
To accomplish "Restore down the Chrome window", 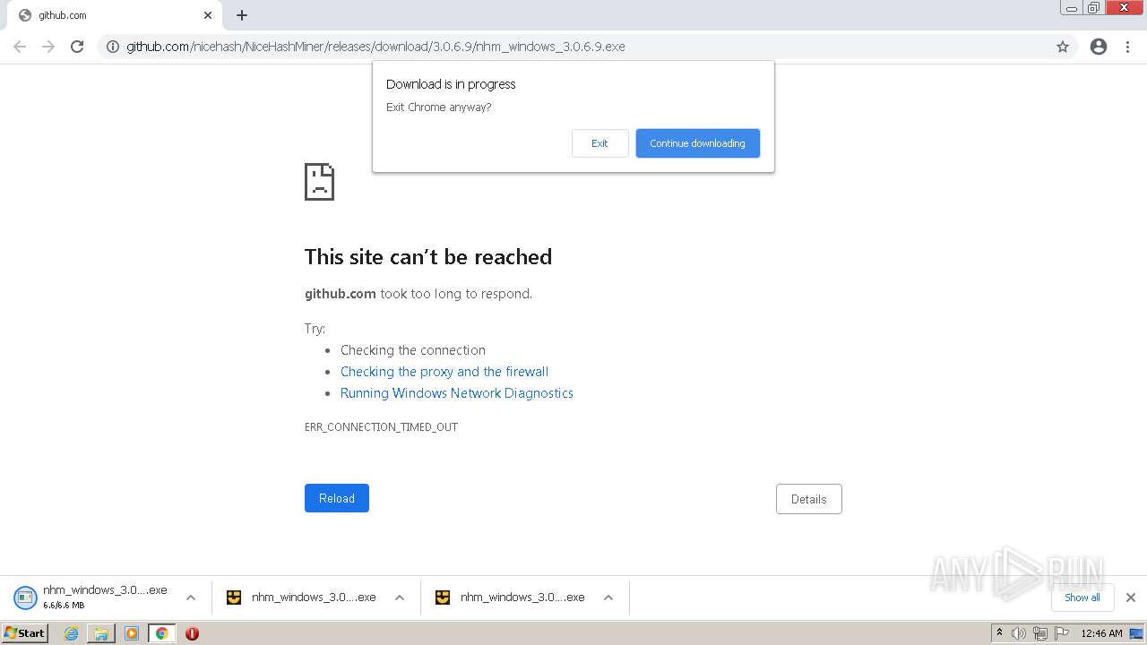I will point(1094,8).
